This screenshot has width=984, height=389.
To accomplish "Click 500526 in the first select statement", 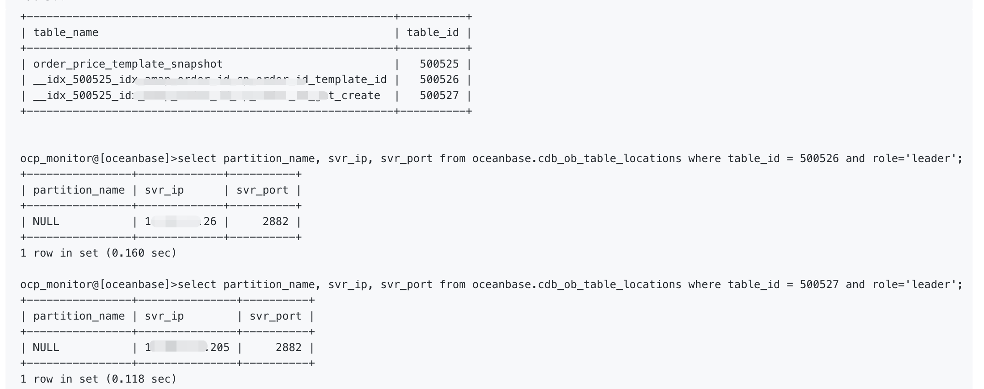I will point(819,158).
